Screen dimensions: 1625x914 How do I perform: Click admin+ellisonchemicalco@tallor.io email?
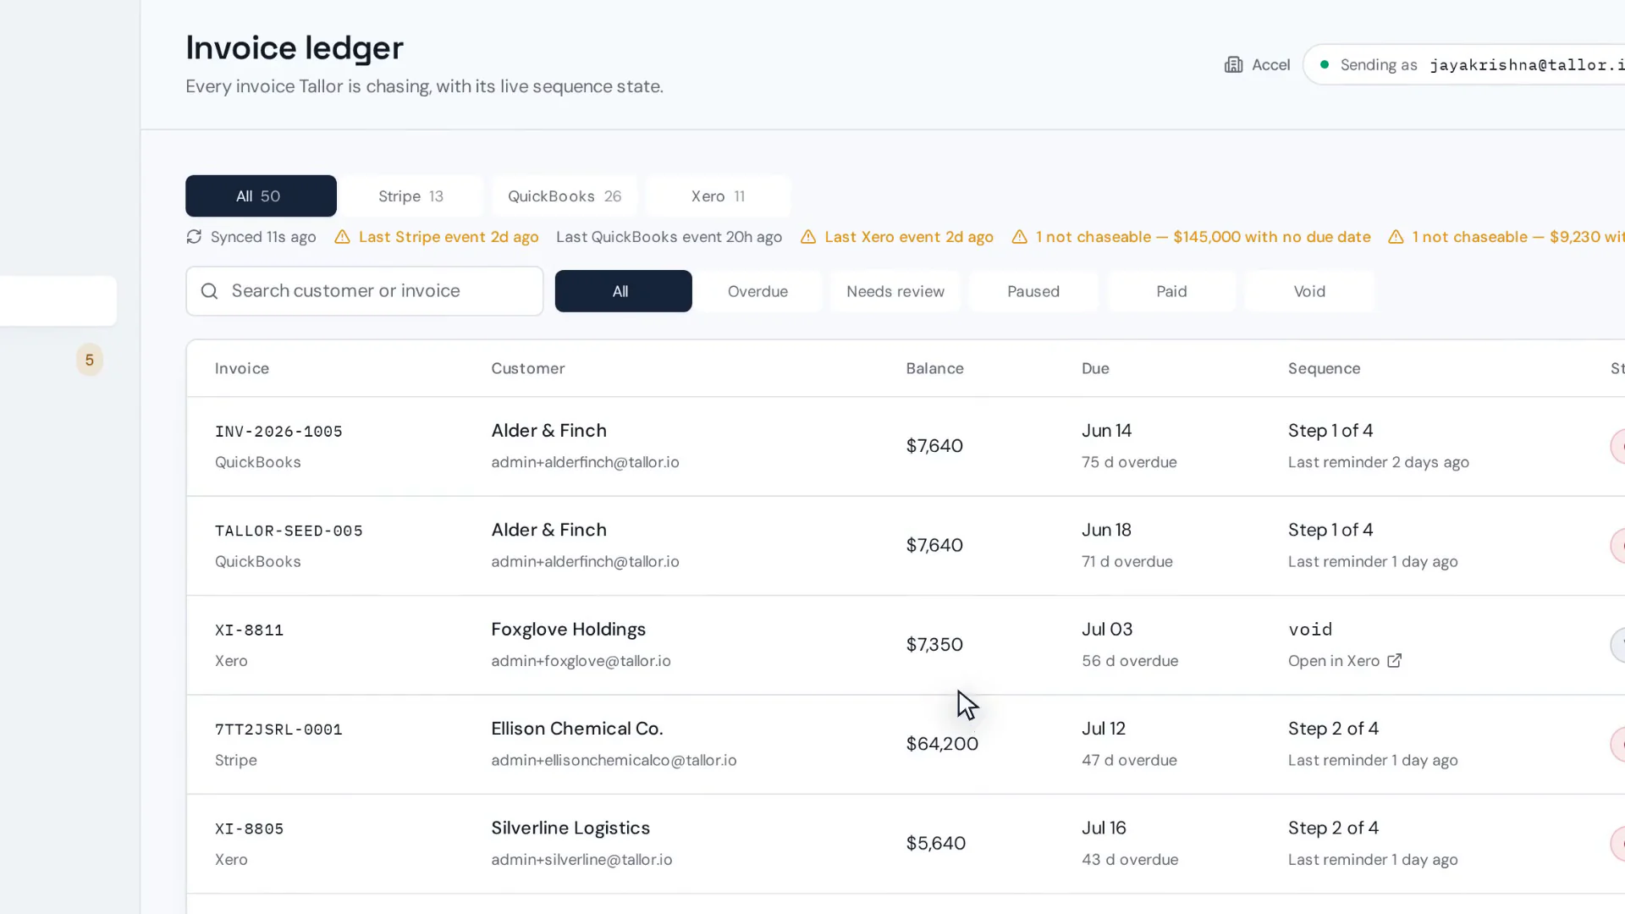point(614,760)
